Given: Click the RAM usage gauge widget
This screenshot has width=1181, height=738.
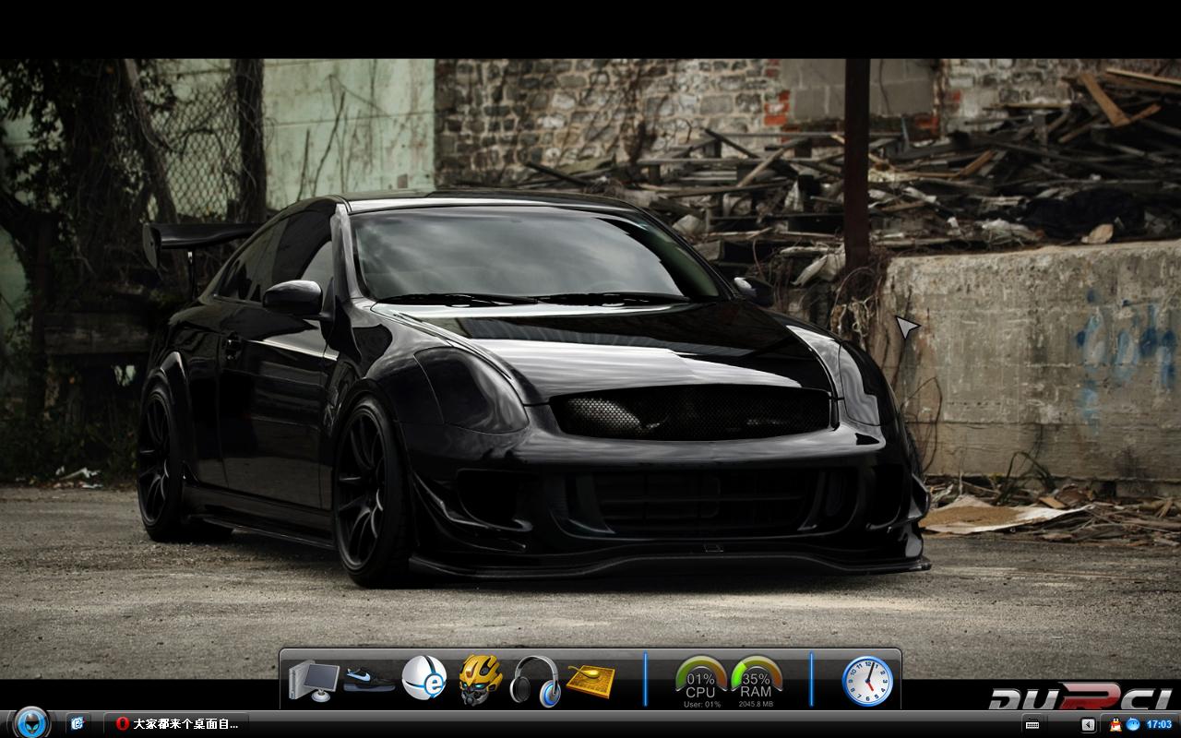Looking at the screenshot, I should [756, 682].
